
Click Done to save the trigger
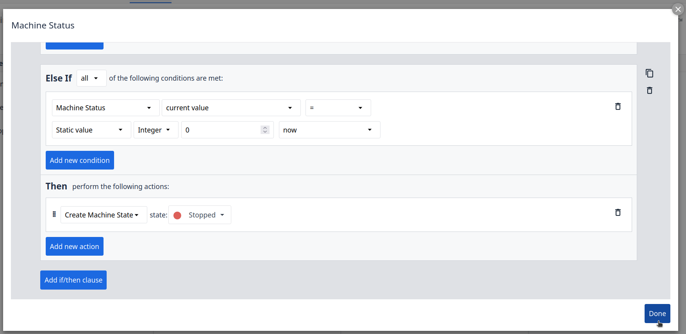point(657,313)
